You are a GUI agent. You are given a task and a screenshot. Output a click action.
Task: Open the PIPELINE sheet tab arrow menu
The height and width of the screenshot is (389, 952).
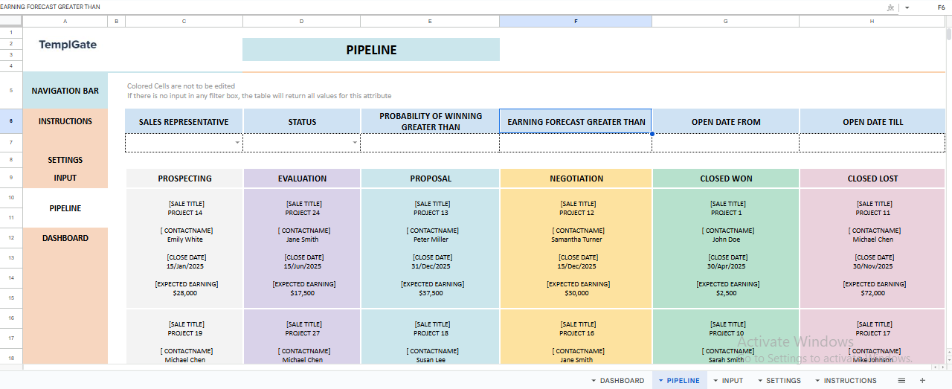coord(660,381)
